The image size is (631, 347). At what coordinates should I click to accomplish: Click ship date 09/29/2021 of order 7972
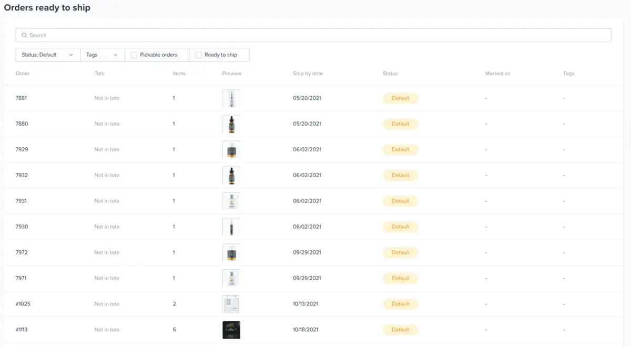pyautogui.click(x=307, y=253)
